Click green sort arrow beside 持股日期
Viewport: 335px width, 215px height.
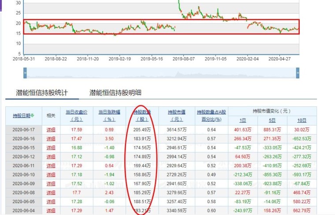pyautogui.click(x=32, y=116)
